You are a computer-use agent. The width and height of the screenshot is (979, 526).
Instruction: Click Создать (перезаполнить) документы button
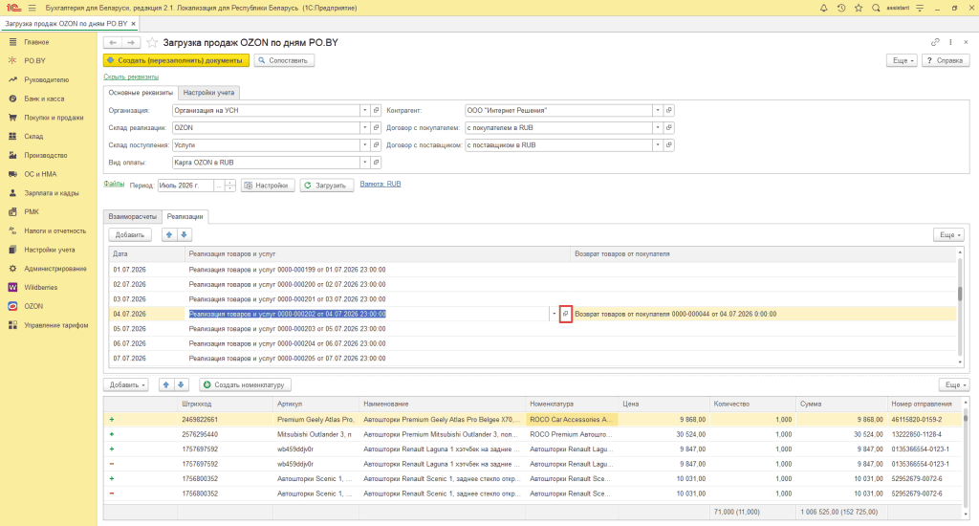176,60
